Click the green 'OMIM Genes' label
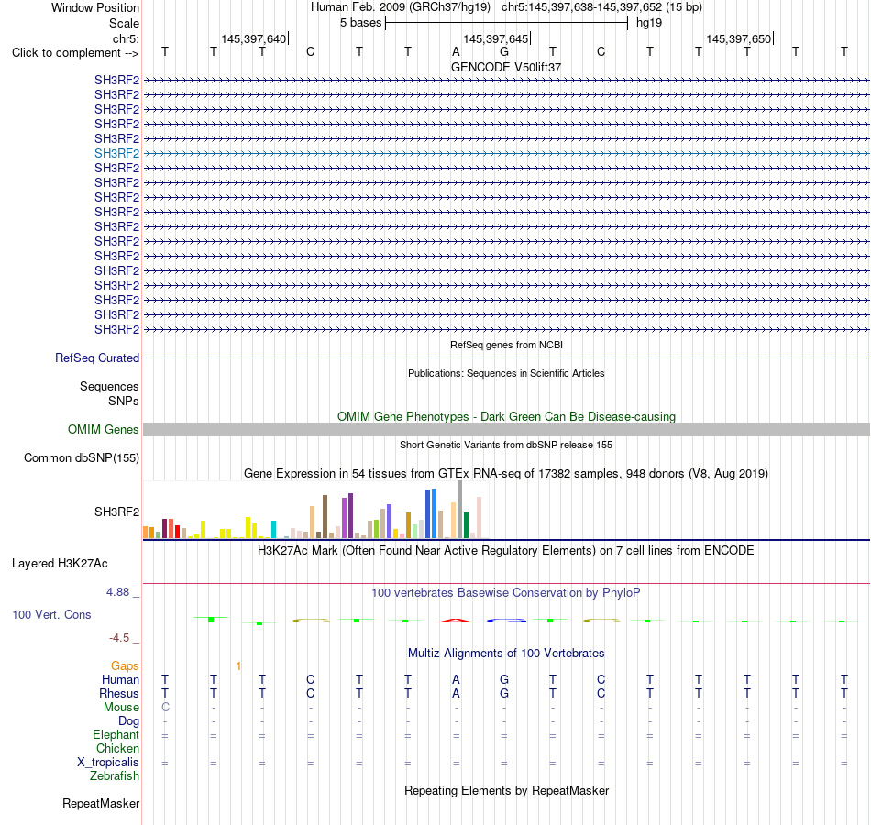Image resolution: width=871 pixels, height=825 pixels. click(x=104, y=429)
